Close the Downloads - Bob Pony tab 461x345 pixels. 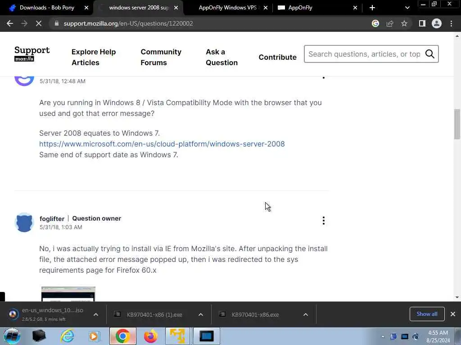(86, 8)
